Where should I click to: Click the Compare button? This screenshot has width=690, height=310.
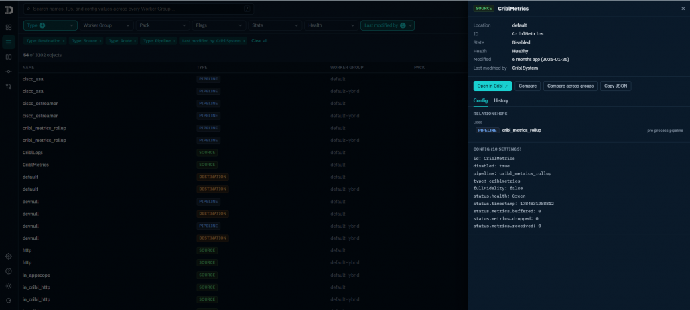tap(527, 86)
